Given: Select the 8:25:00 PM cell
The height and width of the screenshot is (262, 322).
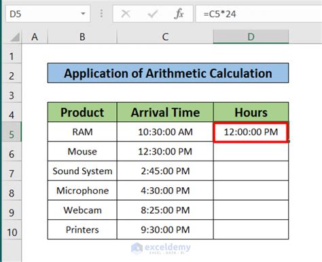Looking at the screenshot, I should point(165,210).
